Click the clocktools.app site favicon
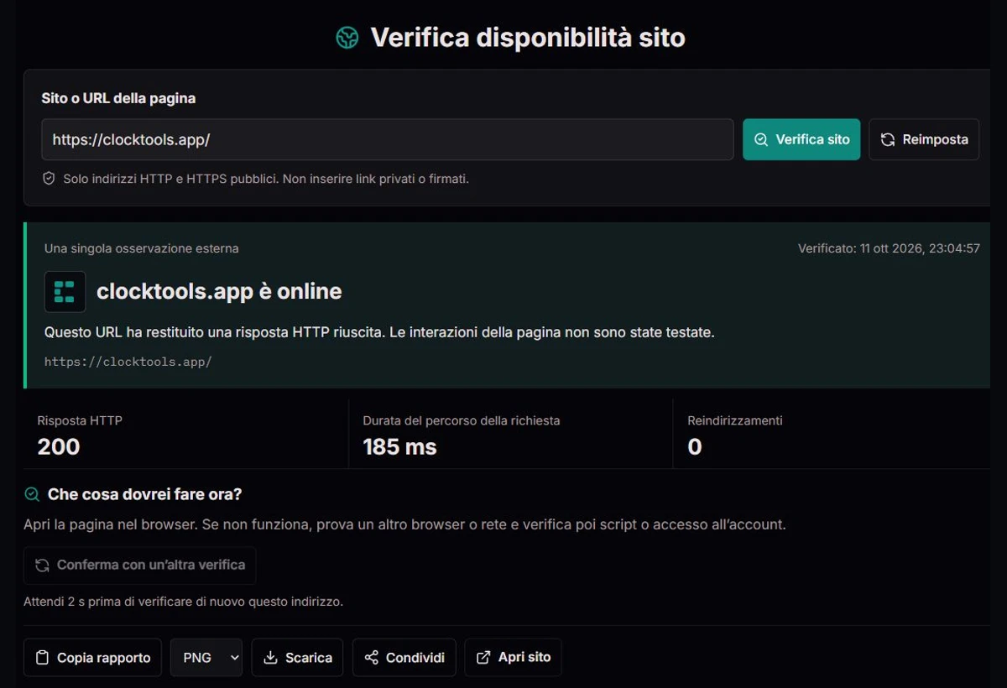This screenshot has width=1007, height=688. click(x=65, y=292)
